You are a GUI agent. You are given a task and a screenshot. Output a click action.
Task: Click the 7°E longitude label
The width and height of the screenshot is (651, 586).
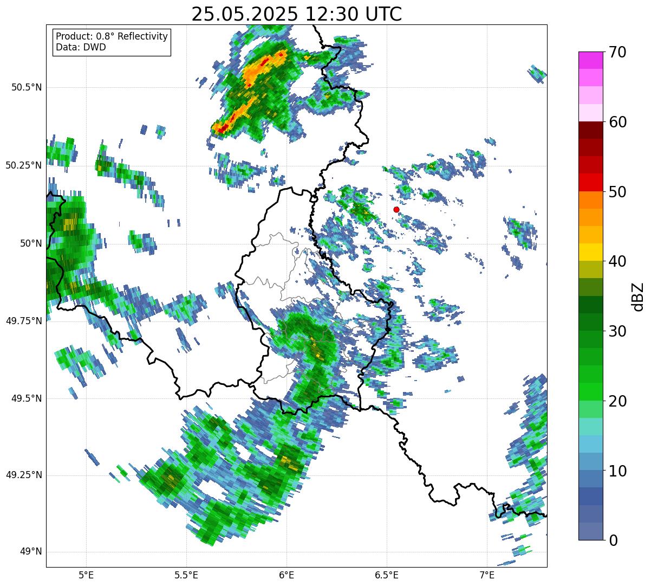(x=487, y=575)
